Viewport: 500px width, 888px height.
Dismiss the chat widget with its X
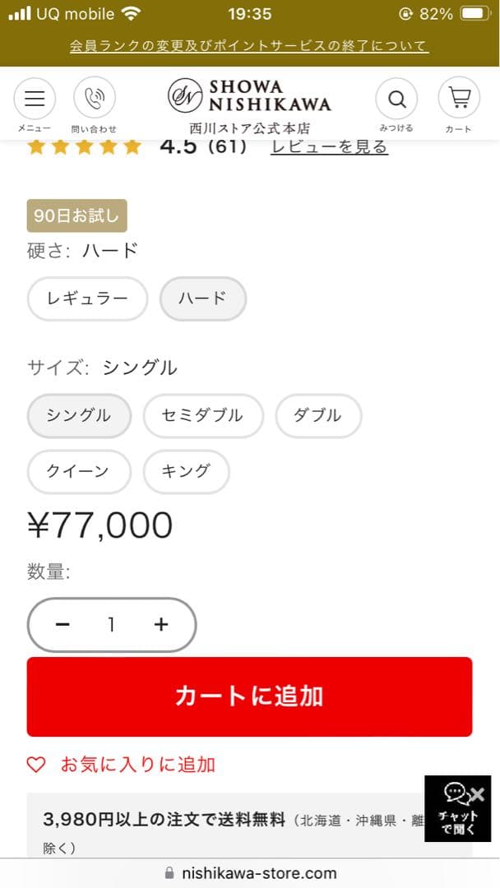pyautogui.click(x=479, y=794)
